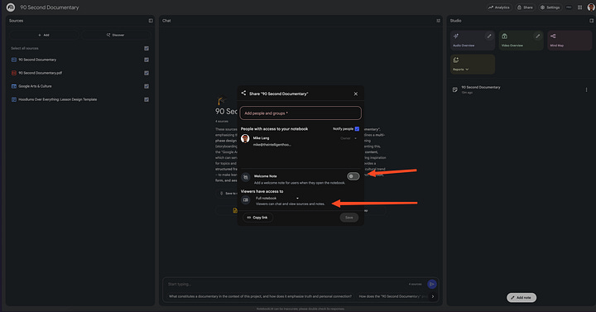The height and width of the screenshot is (312, 596).
Task: Open the 90 Second Documentary studio note
Action: 480,88
